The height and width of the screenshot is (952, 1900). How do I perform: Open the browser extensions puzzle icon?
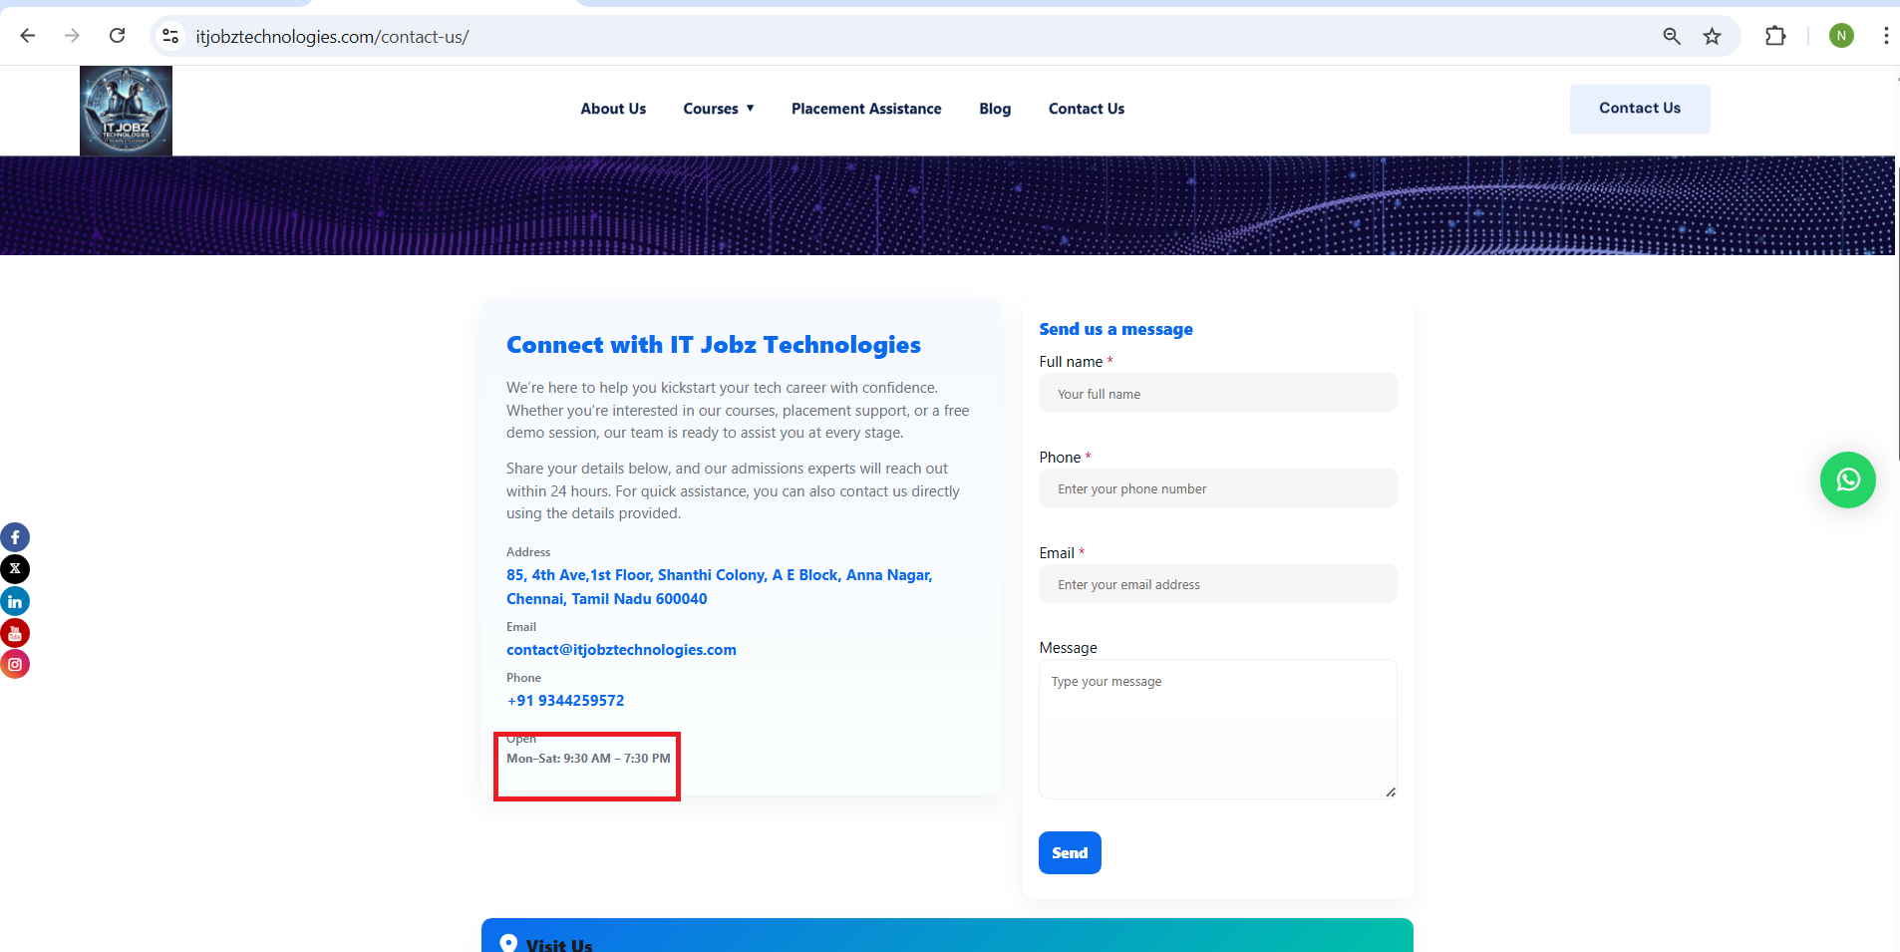(x=1774, y=37)
